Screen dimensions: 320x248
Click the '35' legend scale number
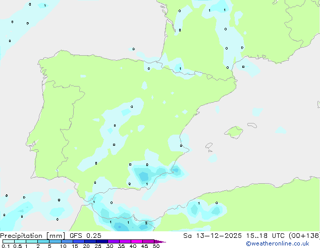pyautogui.click(x=121, y=246)
